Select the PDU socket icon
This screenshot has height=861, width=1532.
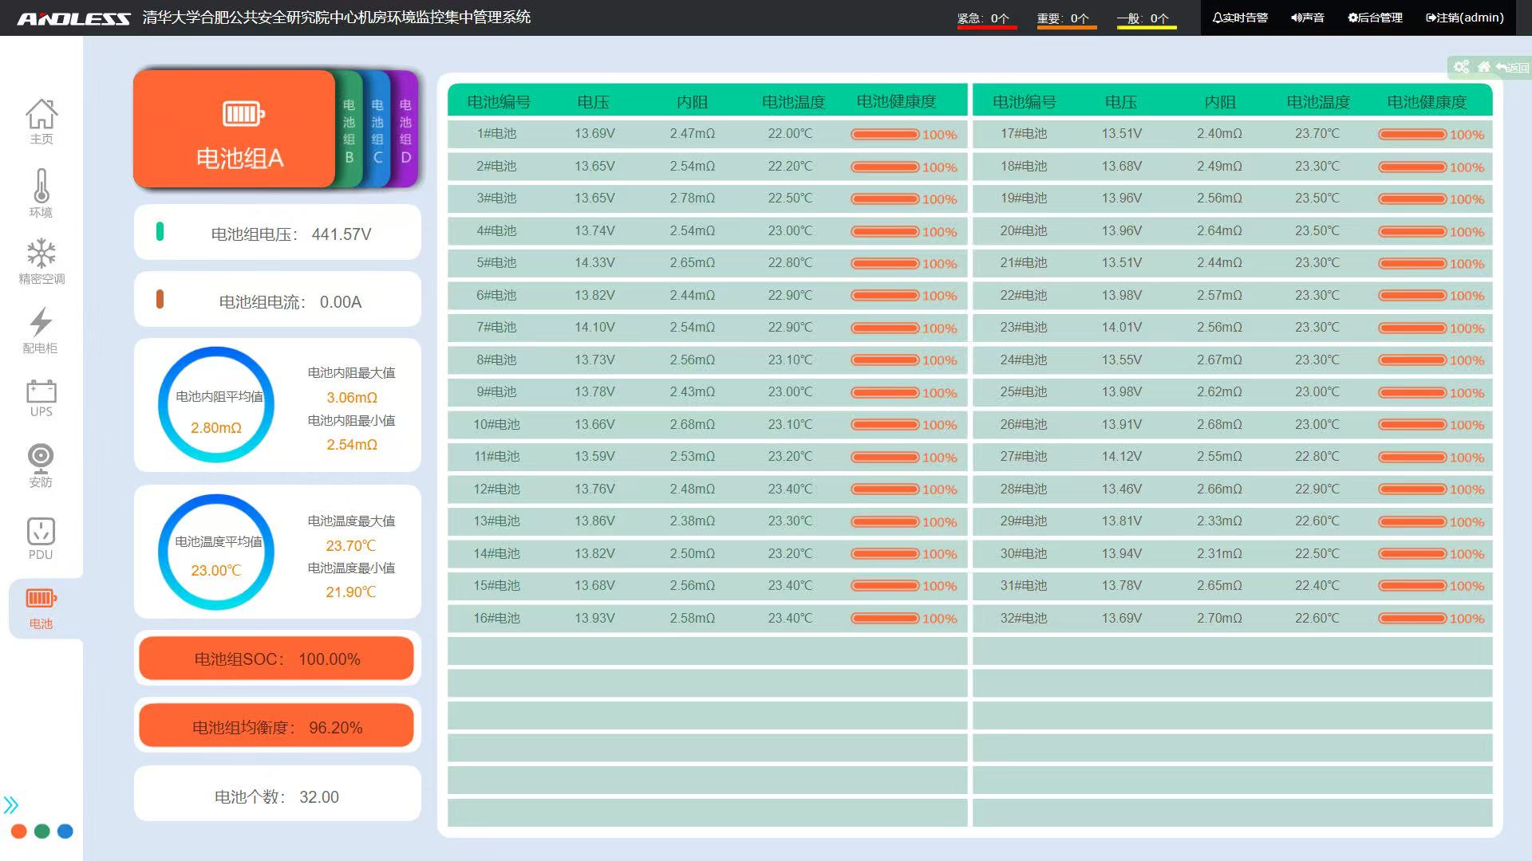(41, 538)
